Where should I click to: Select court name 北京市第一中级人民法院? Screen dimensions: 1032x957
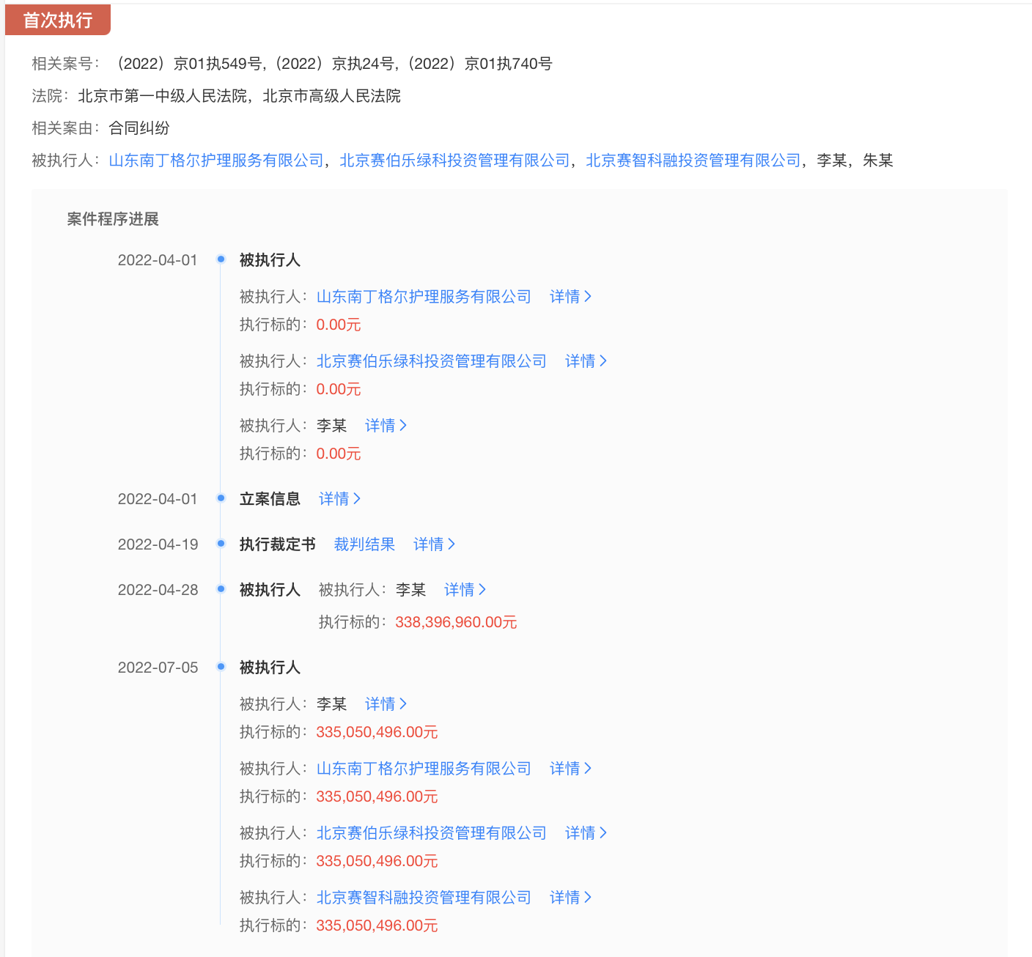163,96
